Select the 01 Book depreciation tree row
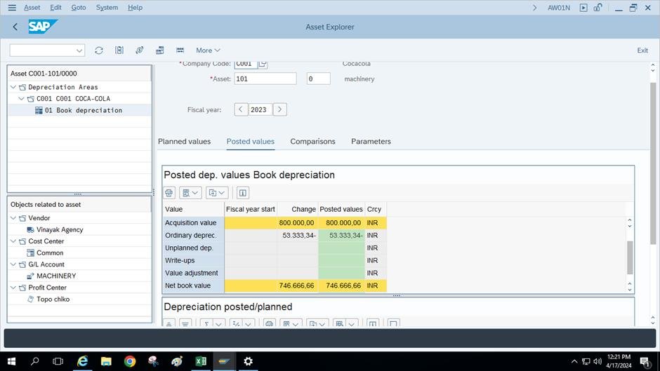Screen dimensions: 660x371 tap(79, 110)
